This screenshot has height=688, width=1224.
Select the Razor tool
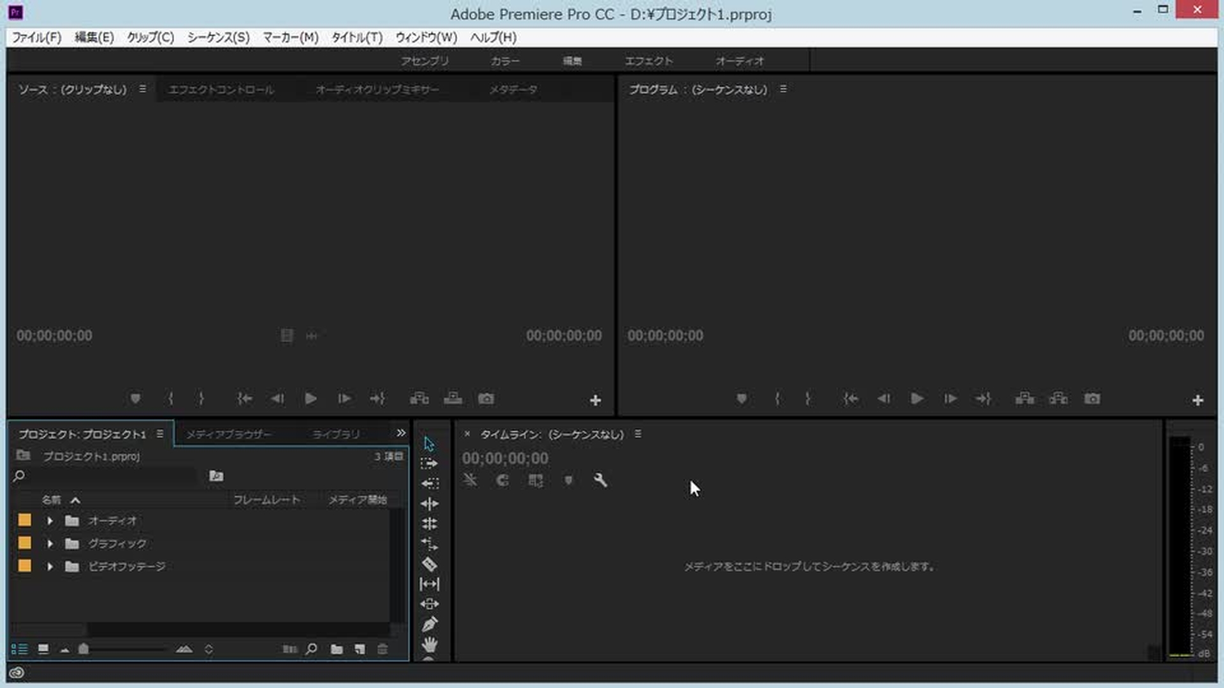coord(429,564)
